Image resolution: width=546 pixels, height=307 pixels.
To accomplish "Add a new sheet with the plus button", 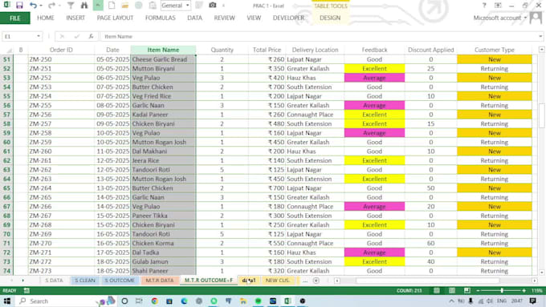I will (316, 281).
